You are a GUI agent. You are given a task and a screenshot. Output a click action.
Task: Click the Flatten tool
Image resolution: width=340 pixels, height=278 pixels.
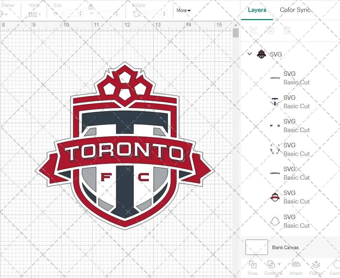(316, 268)
